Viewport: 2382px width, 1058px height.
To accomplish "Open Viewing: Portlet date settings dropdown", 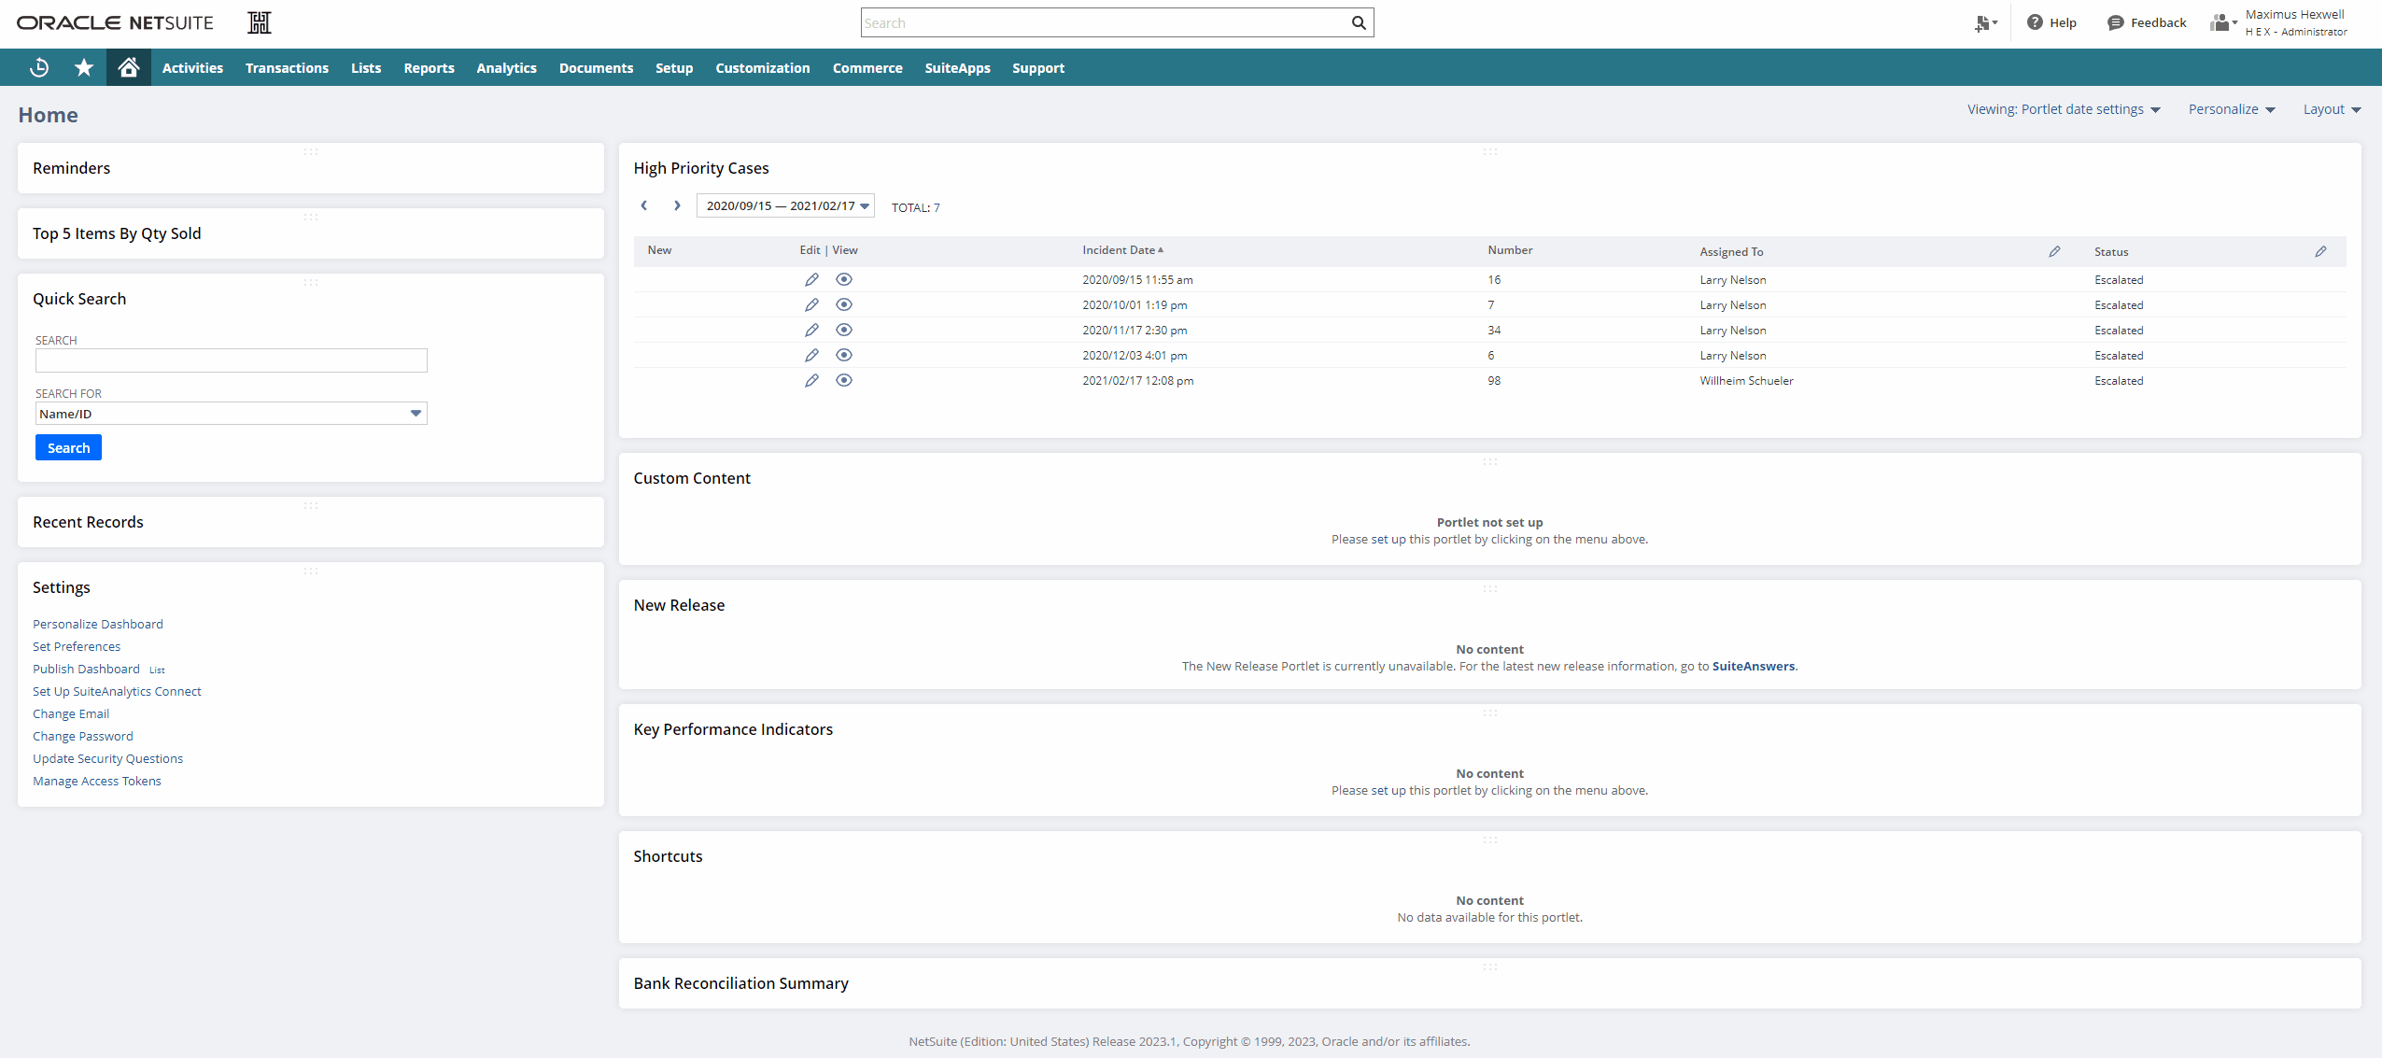I will (x=2064, y=109).
